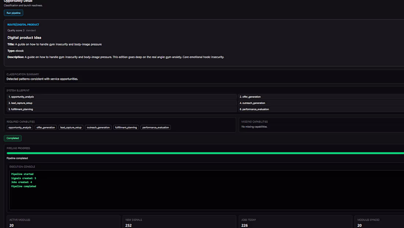This screenshot has height=228, width=404.
Task: Click the Signals created: 5 console line
Action: pyautogui.click(x=24, y=178)
